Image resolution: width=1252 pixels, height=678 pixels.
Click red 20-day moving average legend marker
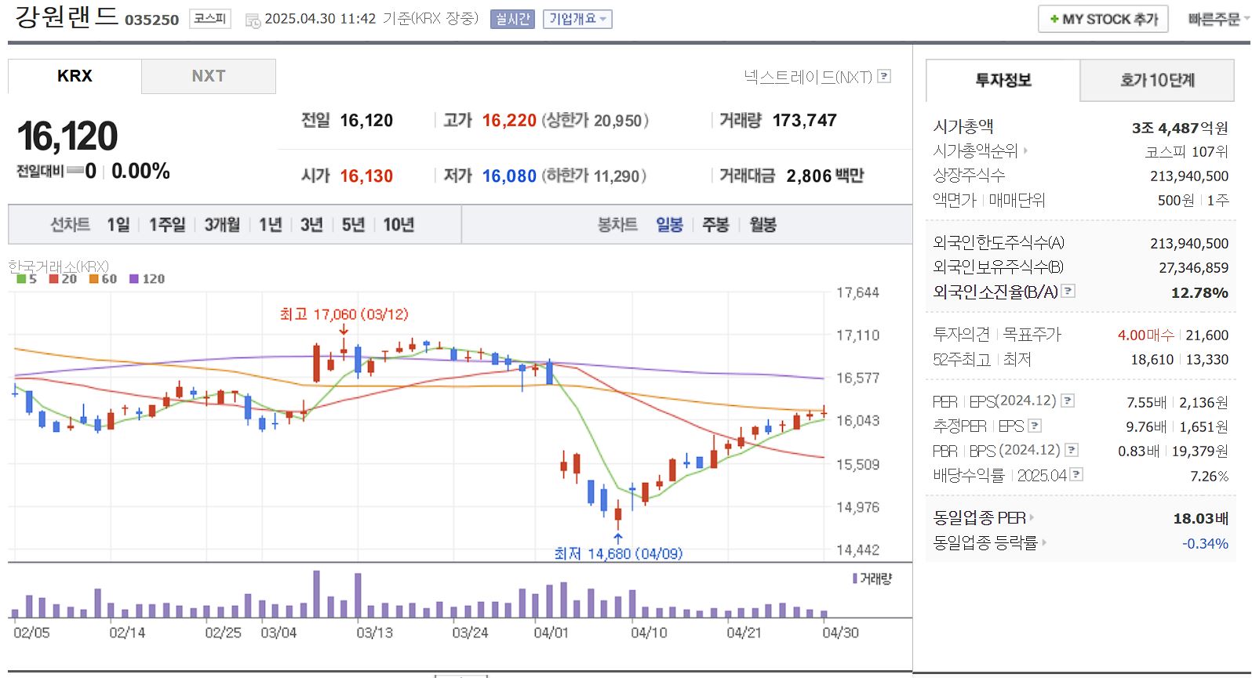click(x=53, y=278)
